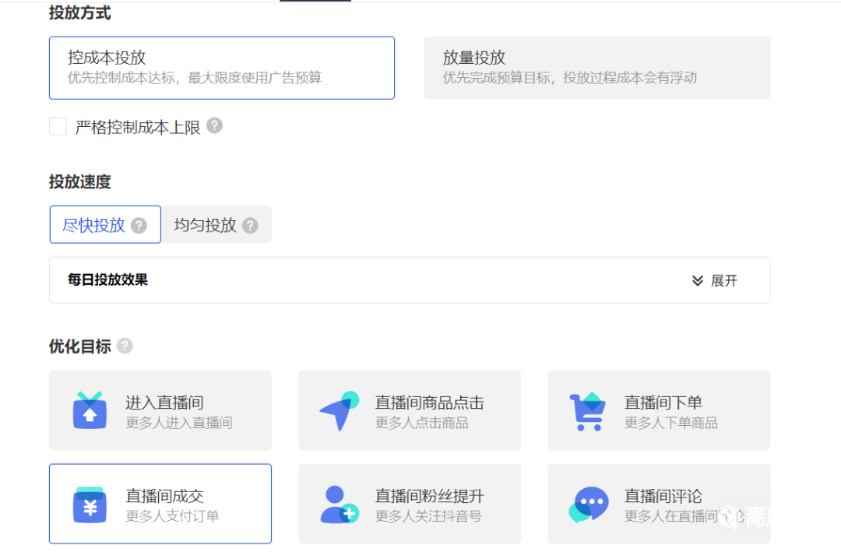Click the 直播间评论 chat bubble icon
841x552 pixels.
pyautogui.click(x=588, y=504)
